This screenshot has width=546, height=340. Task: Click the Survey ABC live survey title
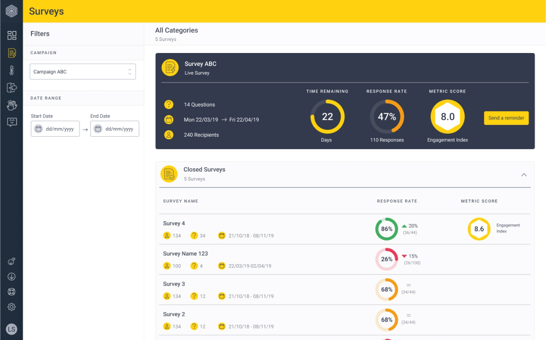click(x=201, y=64)
